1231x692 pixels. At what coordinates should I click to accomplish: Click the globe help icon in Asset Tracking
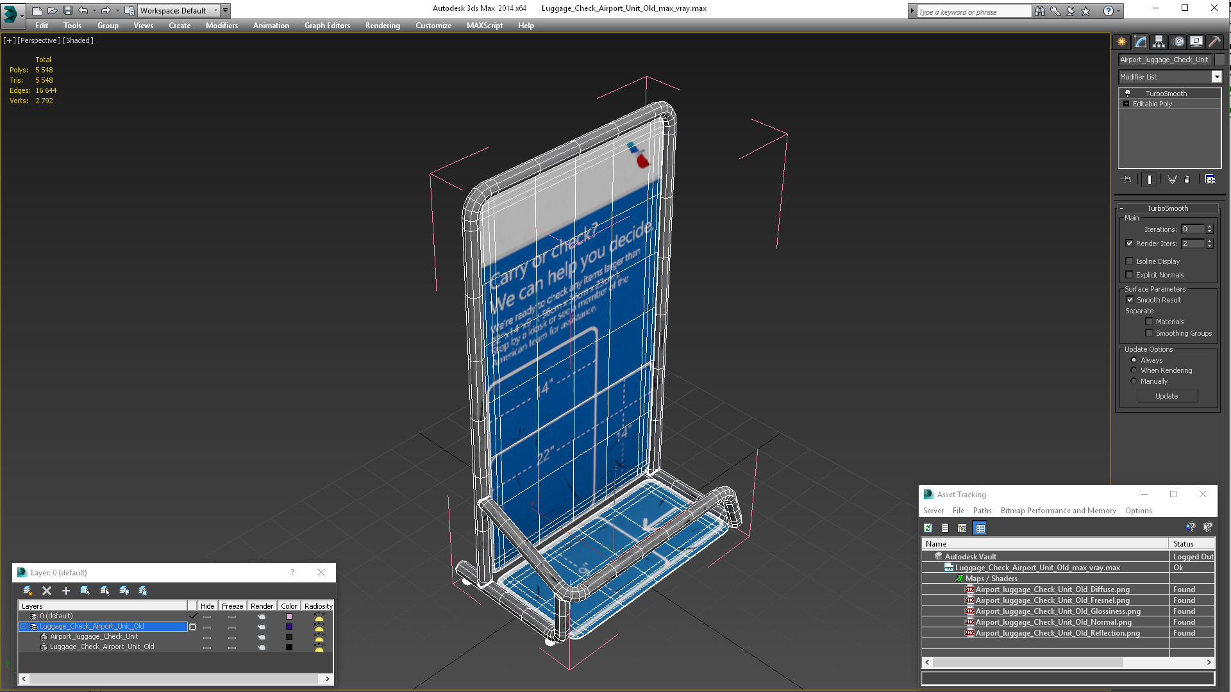click(x=1191, y=527)
